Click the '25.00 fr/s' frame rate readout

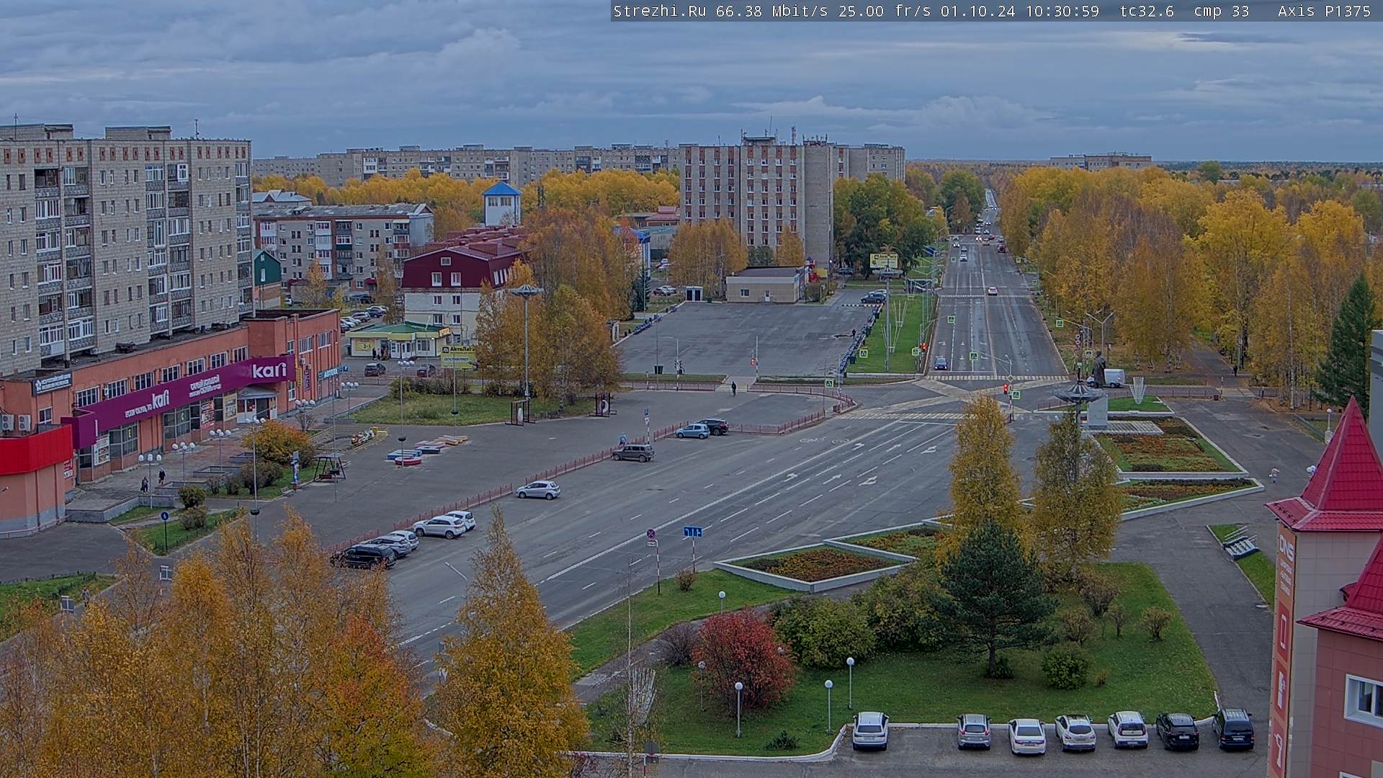click(884, 11)
